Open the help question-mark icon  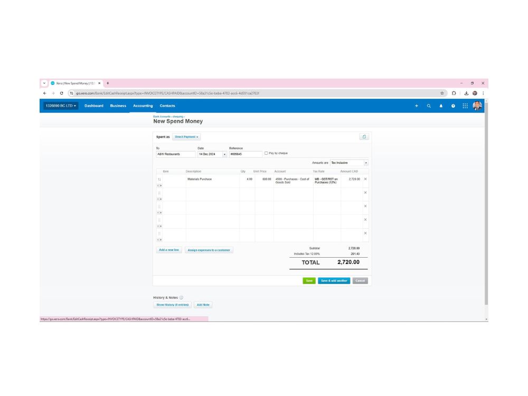453,106
